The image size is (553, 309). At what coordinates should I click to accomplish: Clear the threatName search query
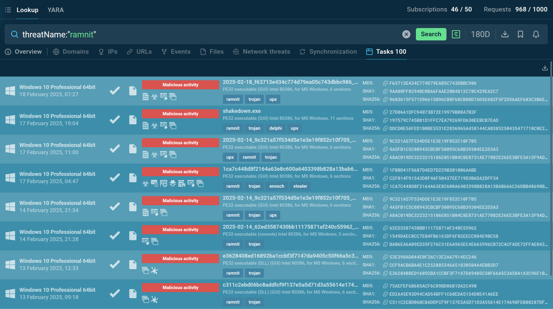pyautogui.click(x=406, y=34)
